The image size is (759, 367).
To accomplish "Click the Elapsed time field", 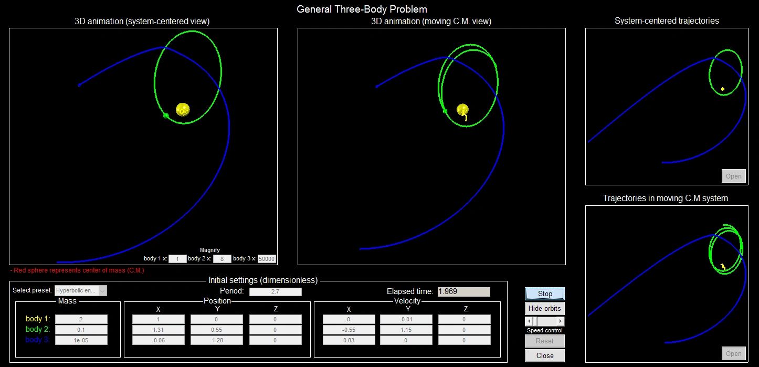I will tap(463, 291).
